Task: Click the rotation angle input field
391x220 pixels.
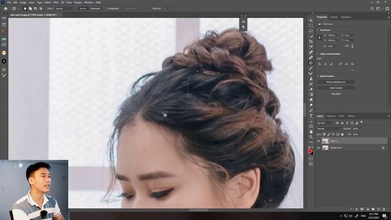Action: [332, 46]
